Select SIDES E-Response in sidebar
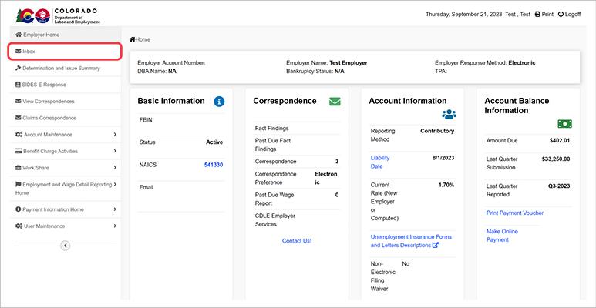Image resolution: width=596 pixels, height=308 pixels. pyautogui.click(x=44, y=85)
